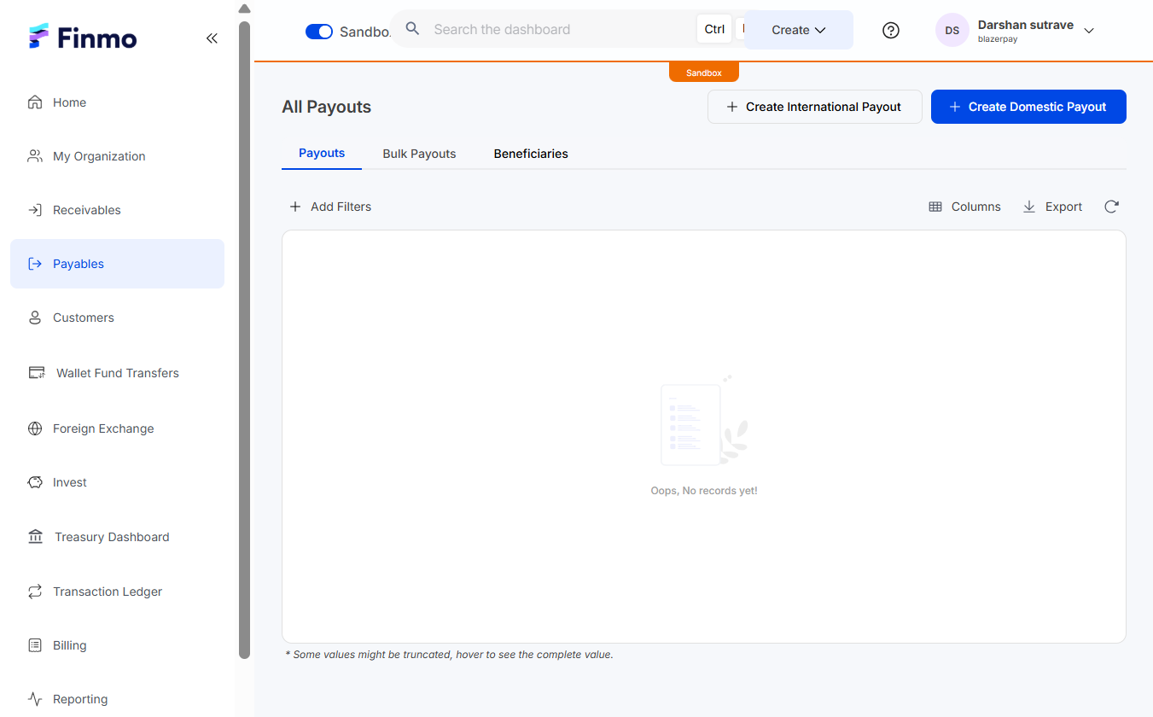Click the All Payouts heading
This screenshot has width=1153, height=717.
tap(327, 107)
